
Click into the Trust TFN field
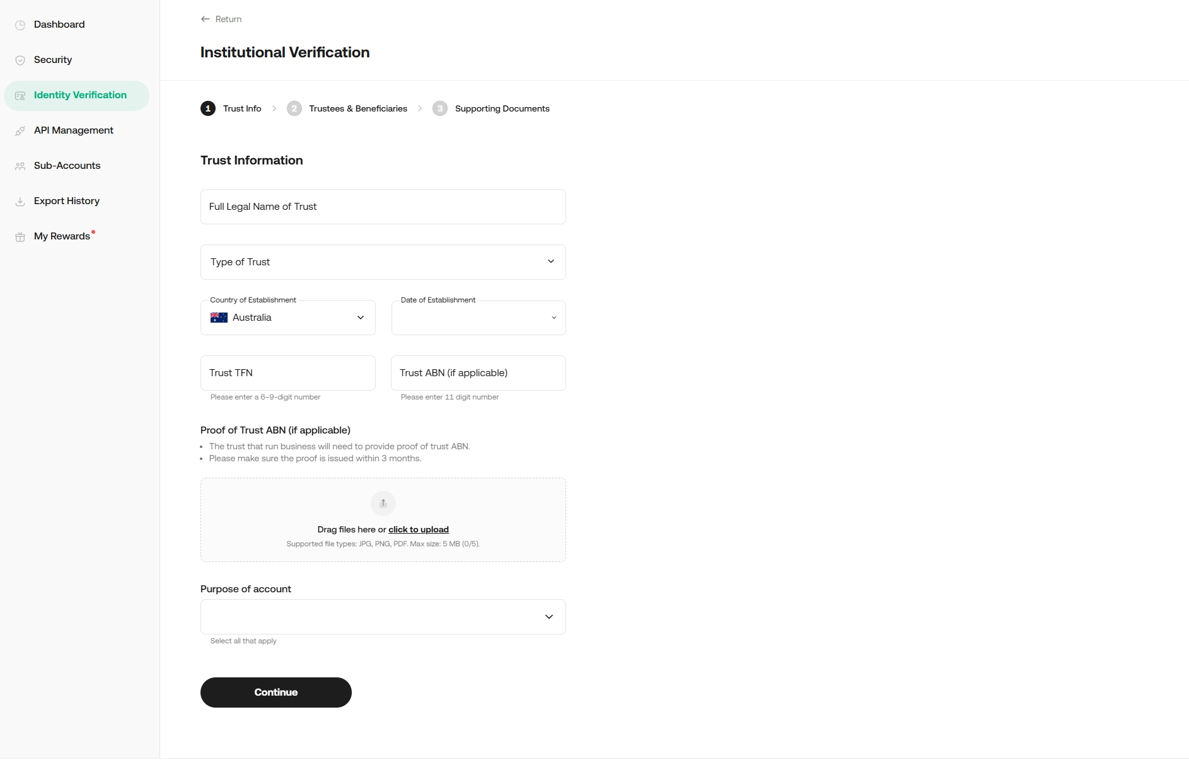point(287,373)
